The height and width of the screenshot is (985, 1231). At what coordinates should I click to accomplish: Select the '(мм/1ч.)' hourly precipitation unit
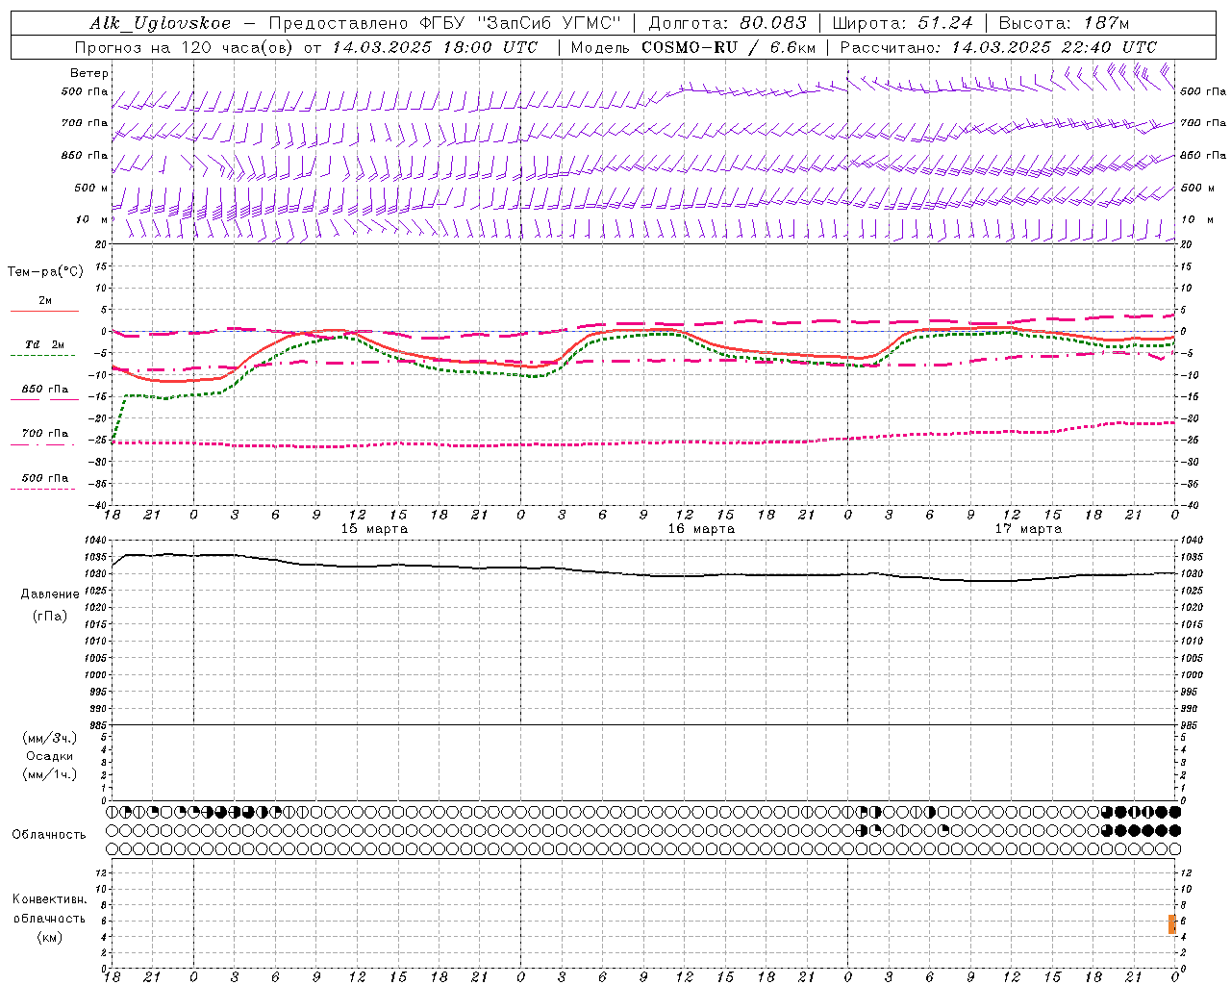point(50,774)
